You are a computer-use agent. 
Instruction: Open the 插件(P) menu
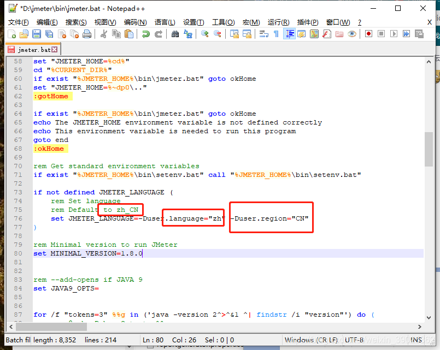pos(308,22)
